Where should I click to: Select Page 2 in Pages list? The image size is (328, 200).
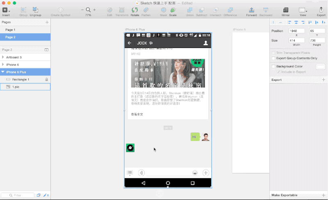click(x=25, y=37)
